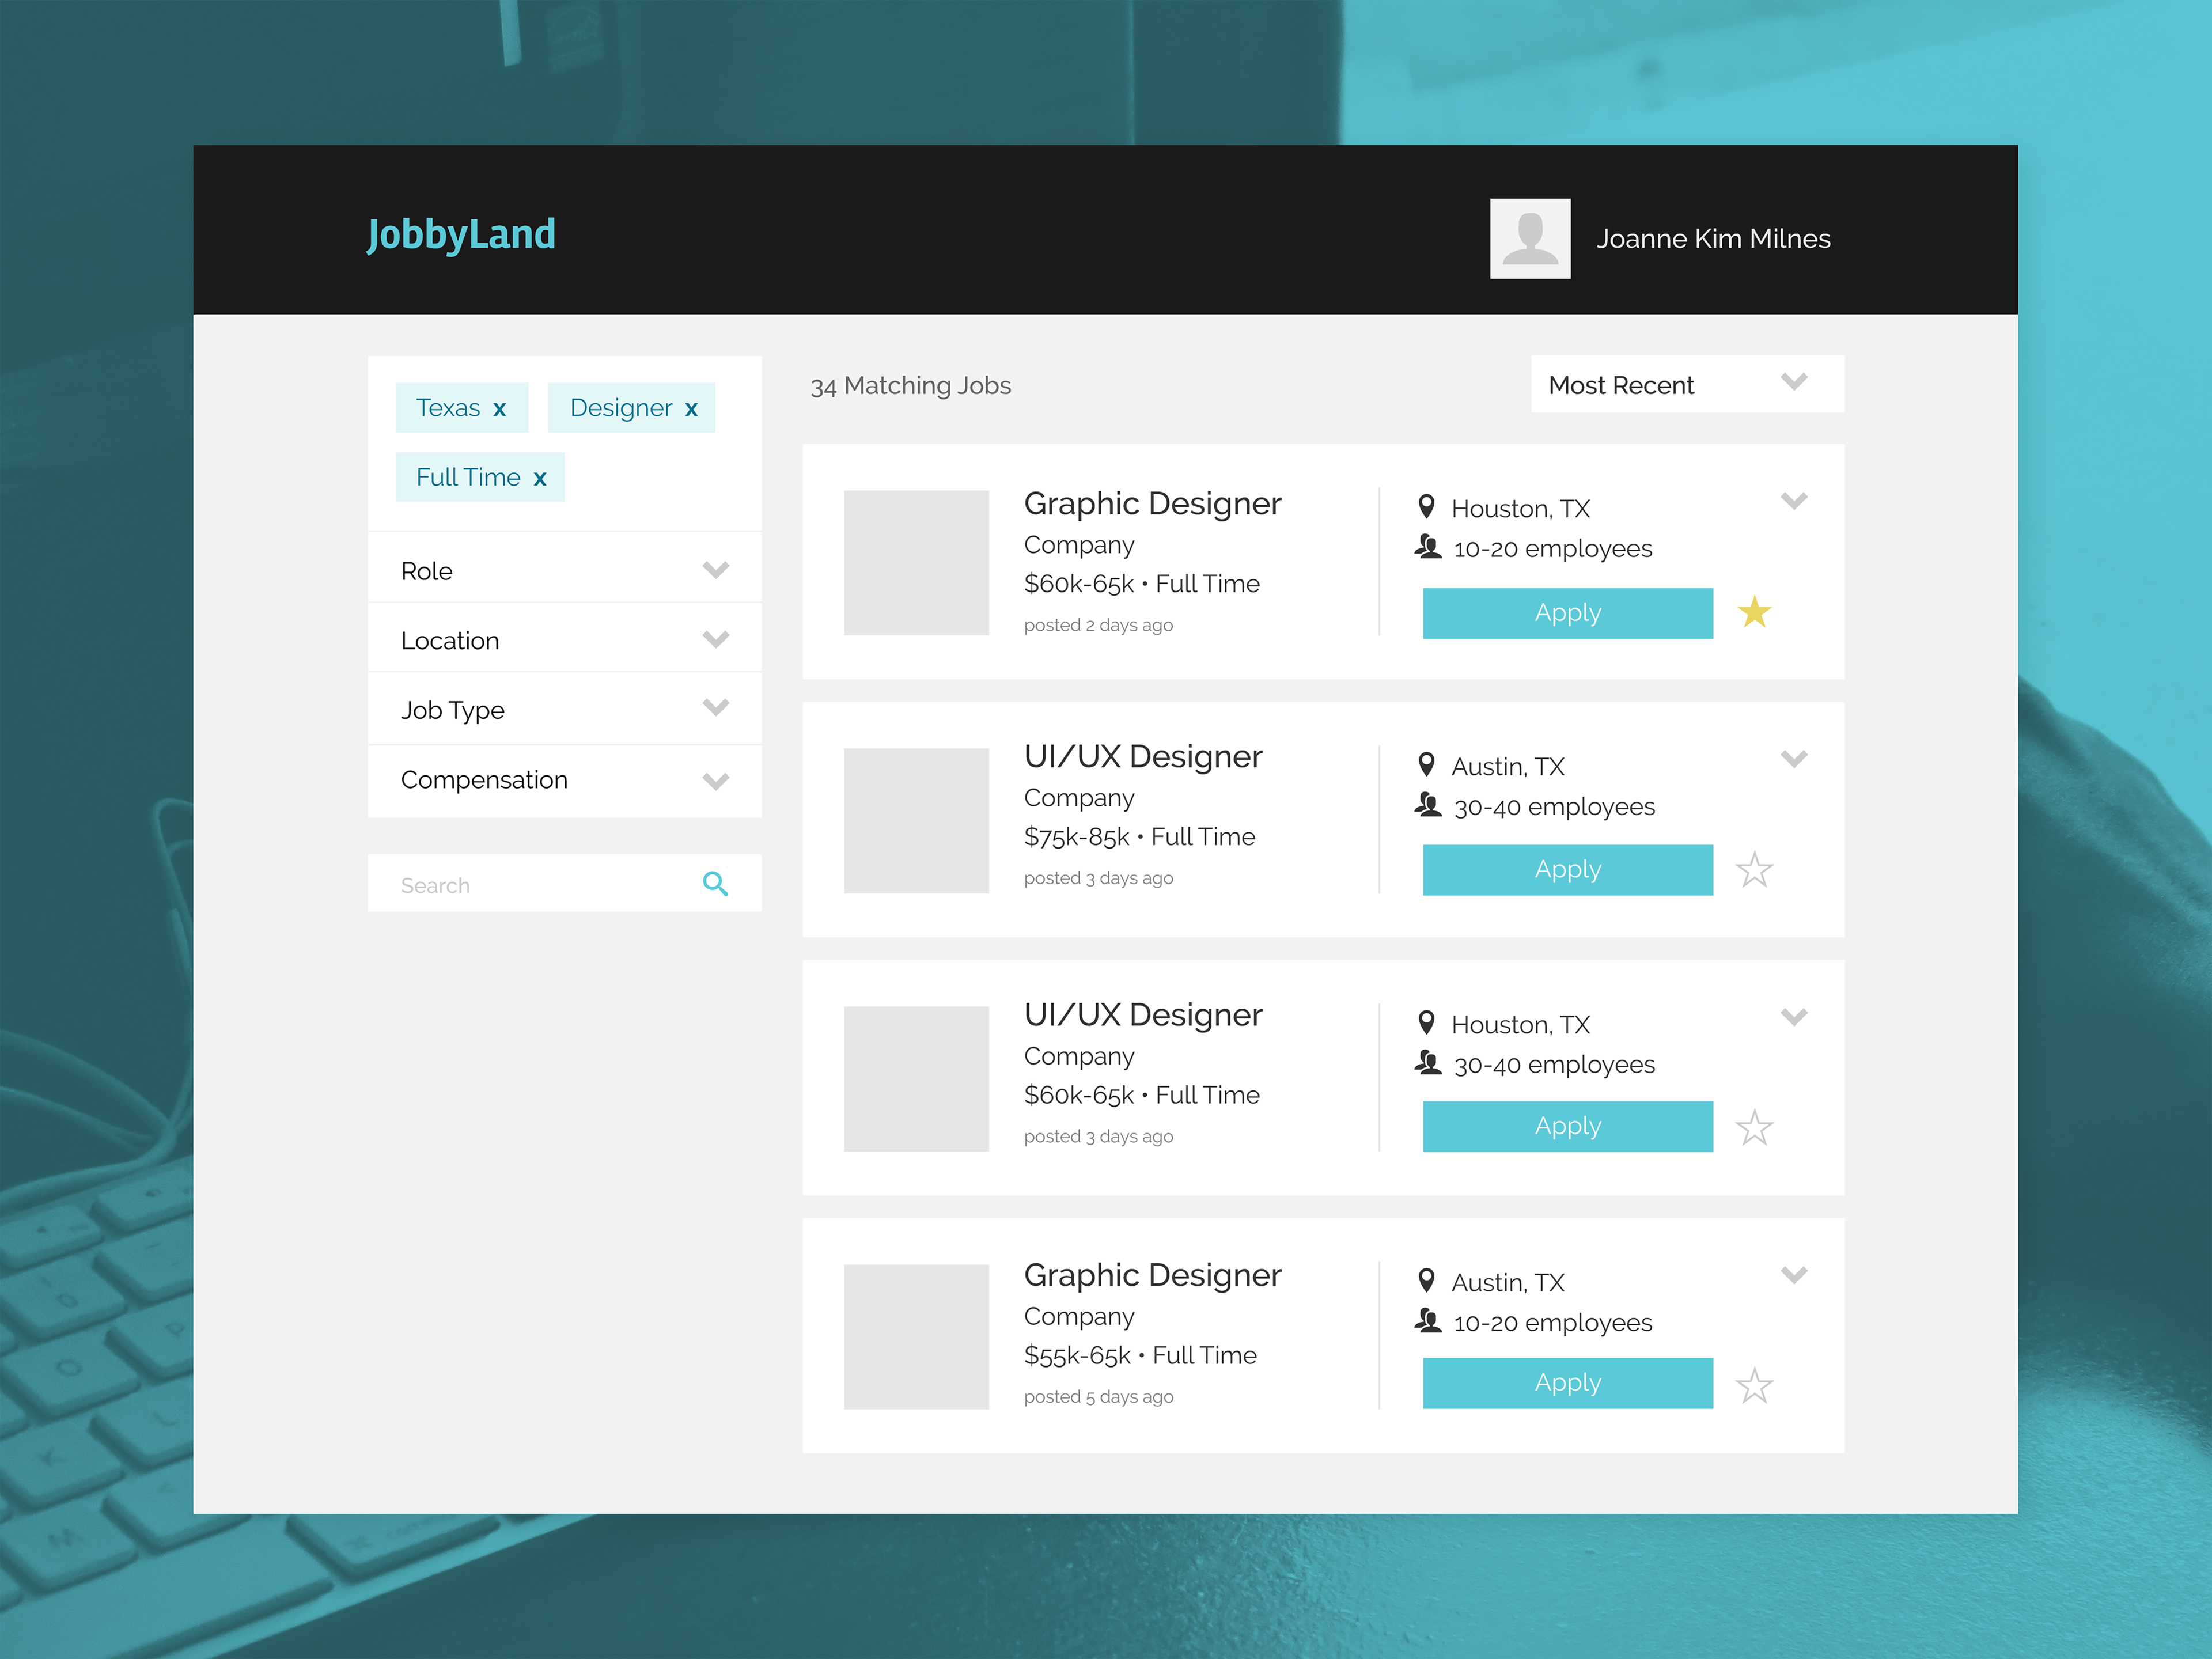Open the Graphic Designer title posted 2 days ago
Viewport: 2212px width, 1659px height.
pyautogui.click(x=1152, y=504)
